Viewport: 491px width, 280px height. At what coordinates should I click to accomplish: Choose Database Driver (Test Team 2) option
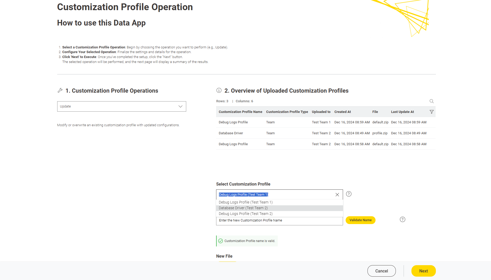pyautogui.click(x=243, y=208)
